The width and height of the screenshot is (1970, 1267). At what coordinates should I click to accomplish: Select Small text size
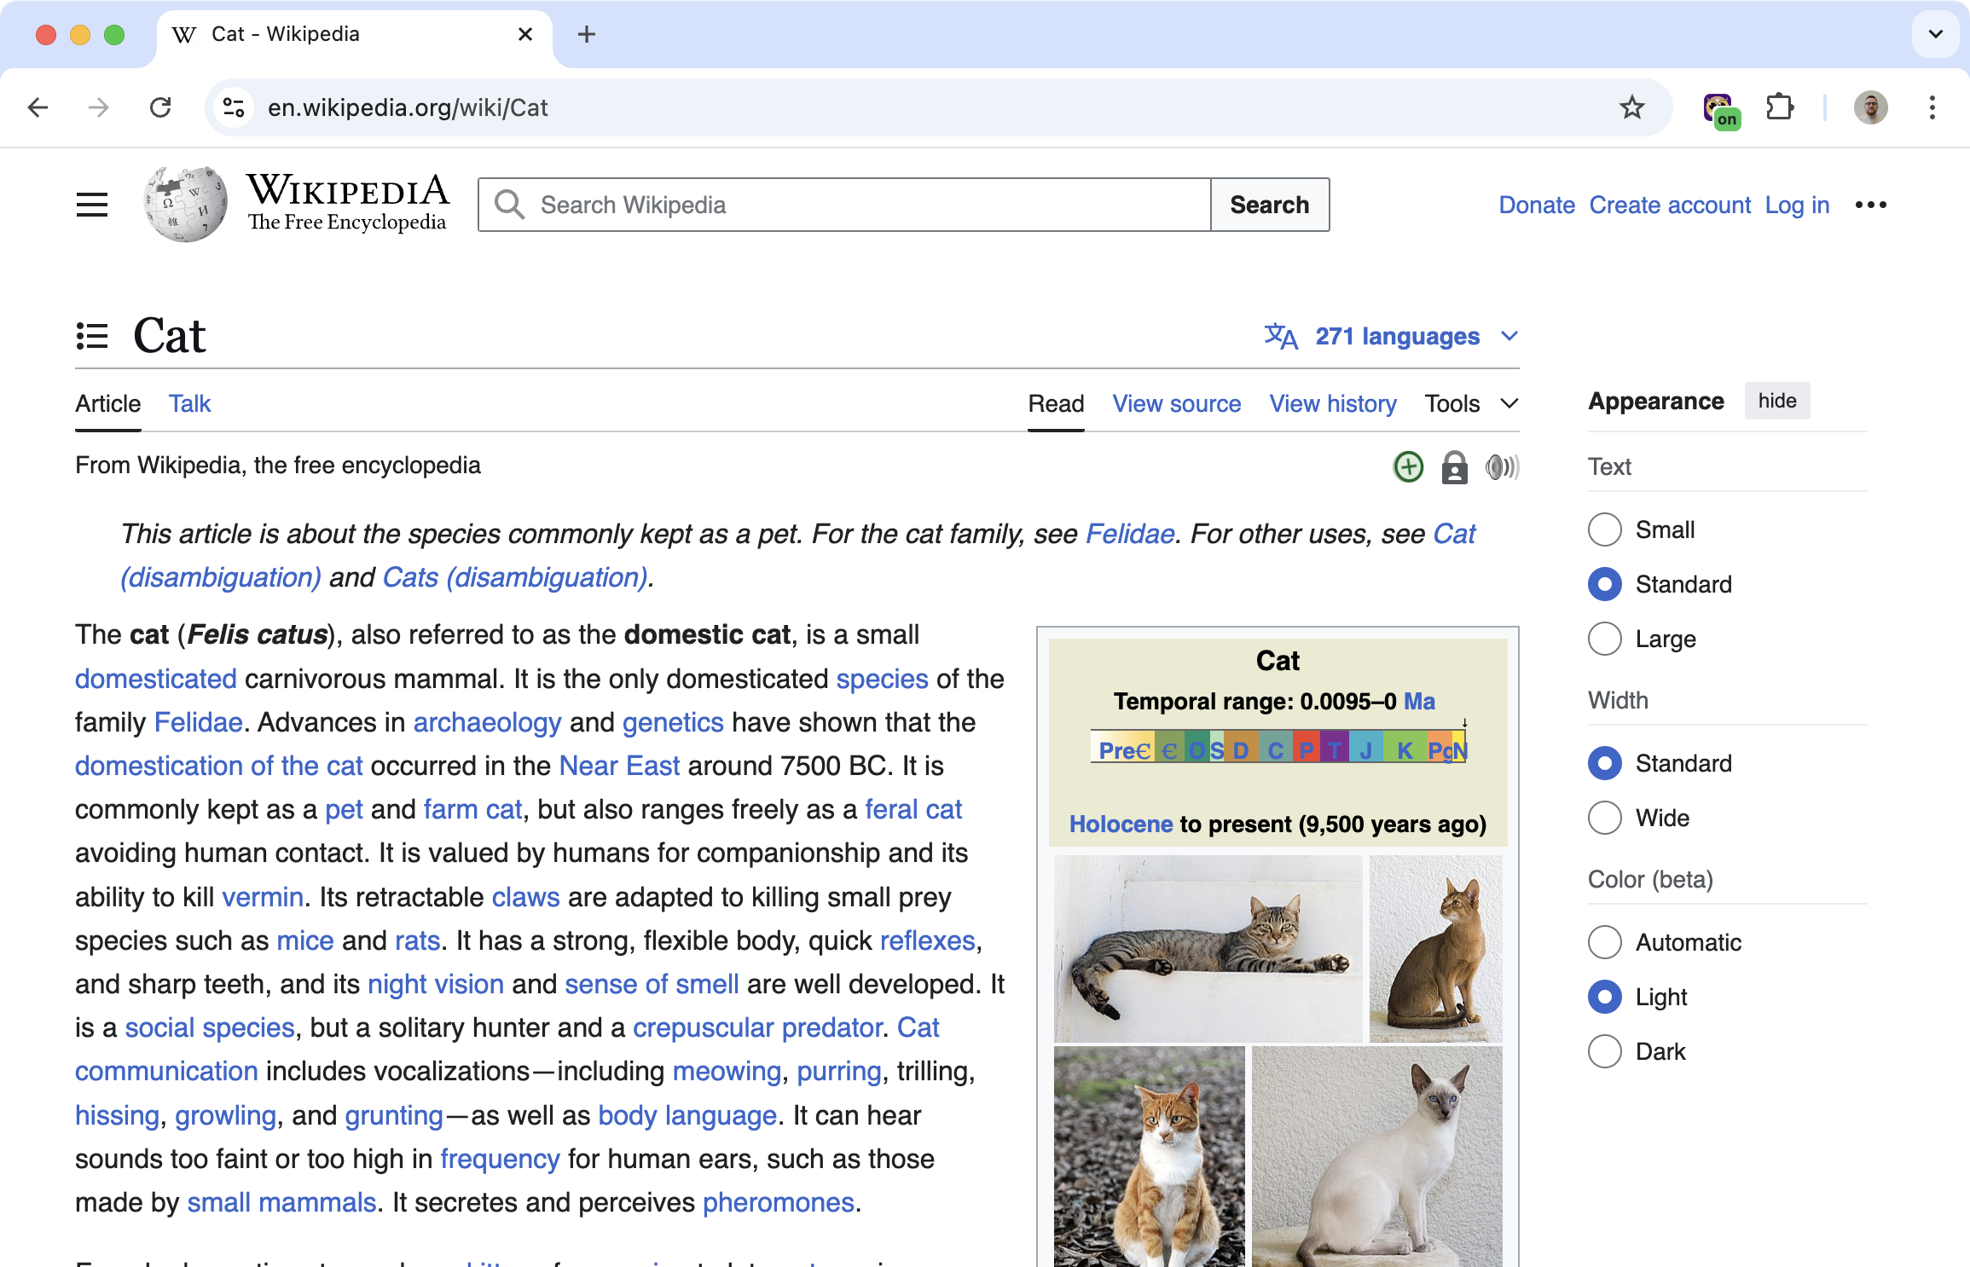coord(1604,529)
